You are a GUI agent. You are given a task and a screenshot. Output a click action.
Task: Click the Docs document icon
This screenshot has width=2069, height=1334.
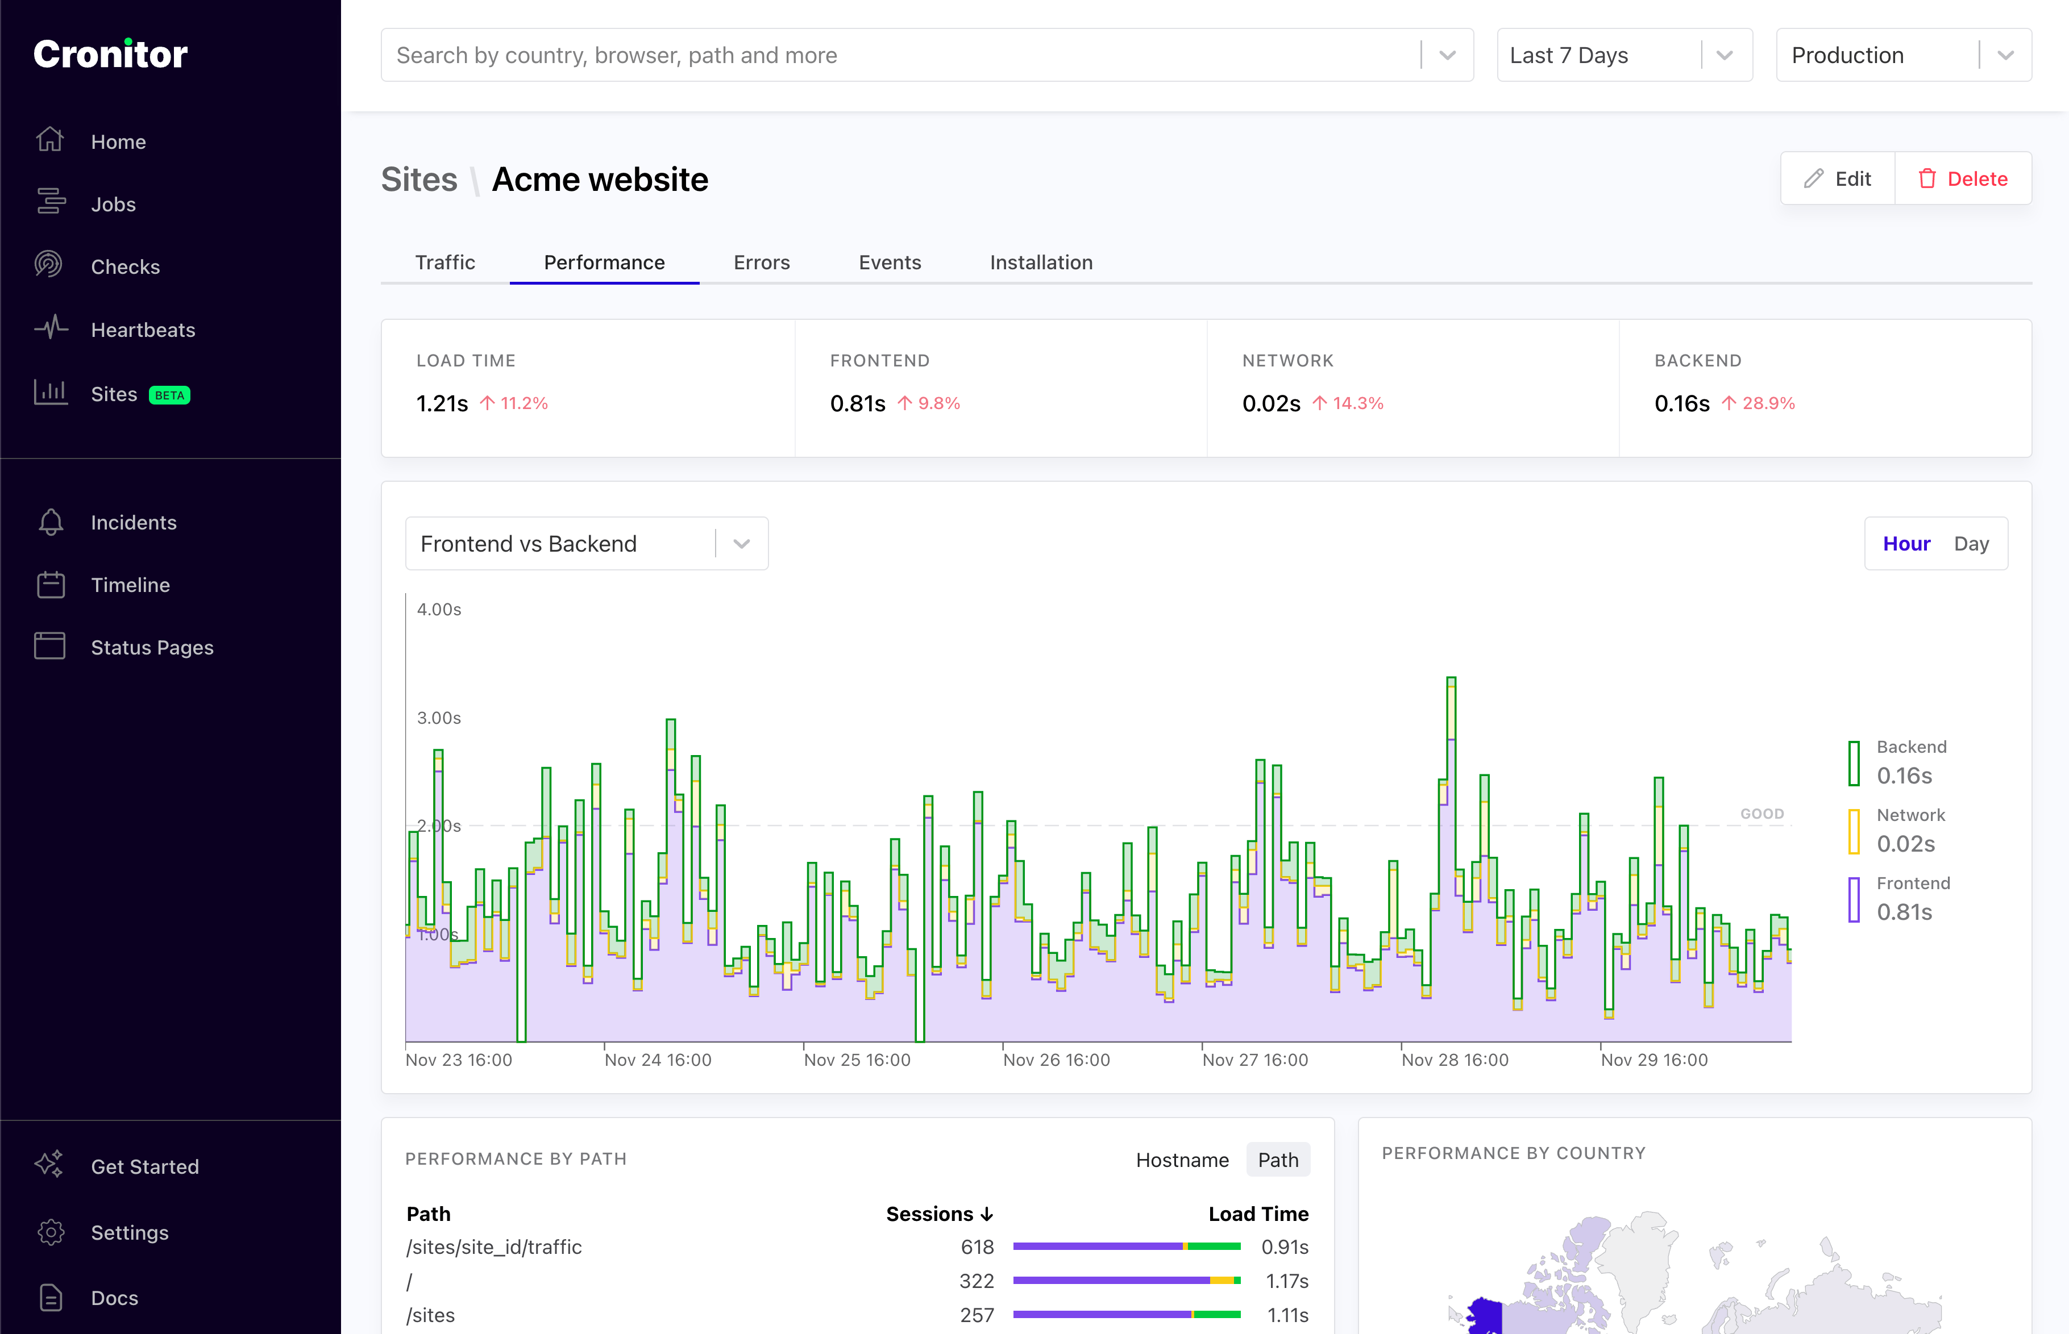pos(50,1297)
